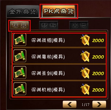Image resolution: width=111 pixels, height=110 pixels.
Task: Click PK point badge icon beside 深渊战棍
Action: pos(85,40)
